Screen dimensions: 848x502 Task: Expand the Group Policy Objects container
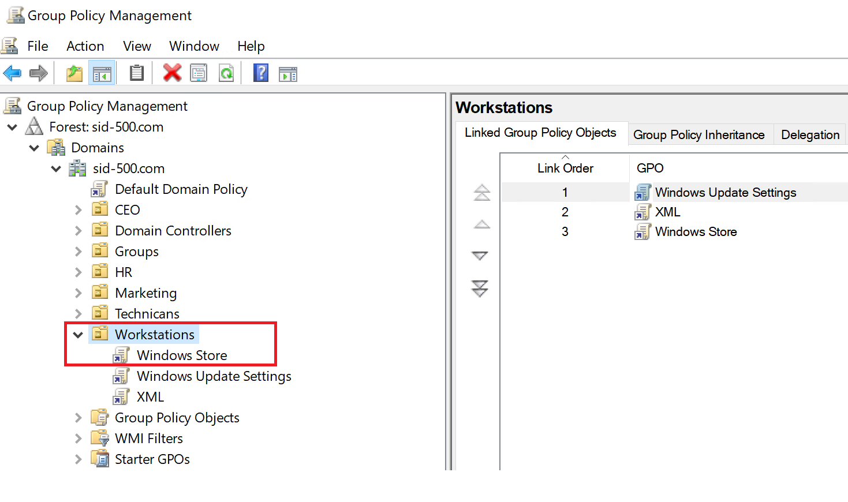pyautogui.click(x=78, y=418)
